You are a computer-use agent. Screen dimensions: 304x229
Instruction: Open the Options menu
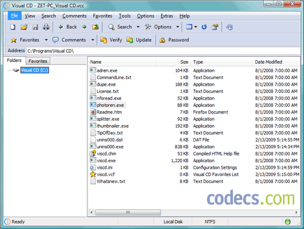pyautogui.click(x=145, y=16)
